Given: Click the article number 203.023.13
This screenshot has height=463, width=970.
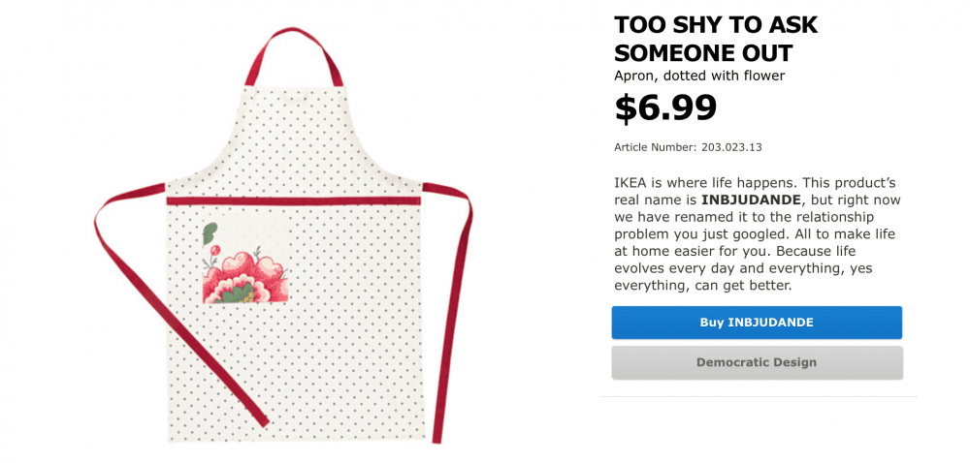Looking at the screenshot, I should click(728, 147).
